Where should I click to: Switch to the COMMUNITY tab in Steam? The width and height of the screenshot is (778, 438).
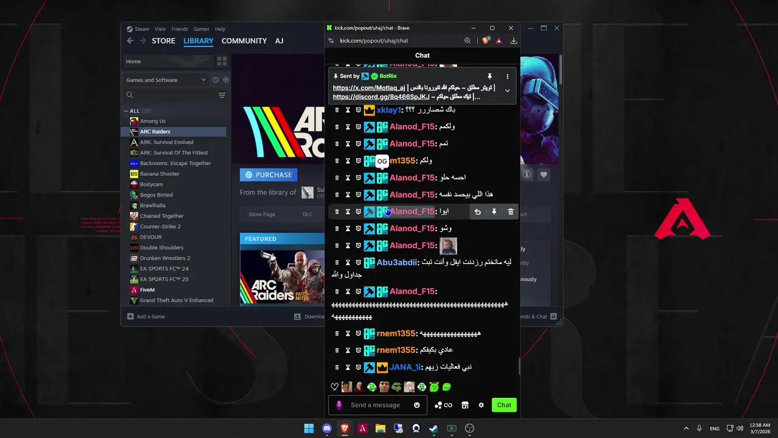pyautogui.click(x=244, y=41)
